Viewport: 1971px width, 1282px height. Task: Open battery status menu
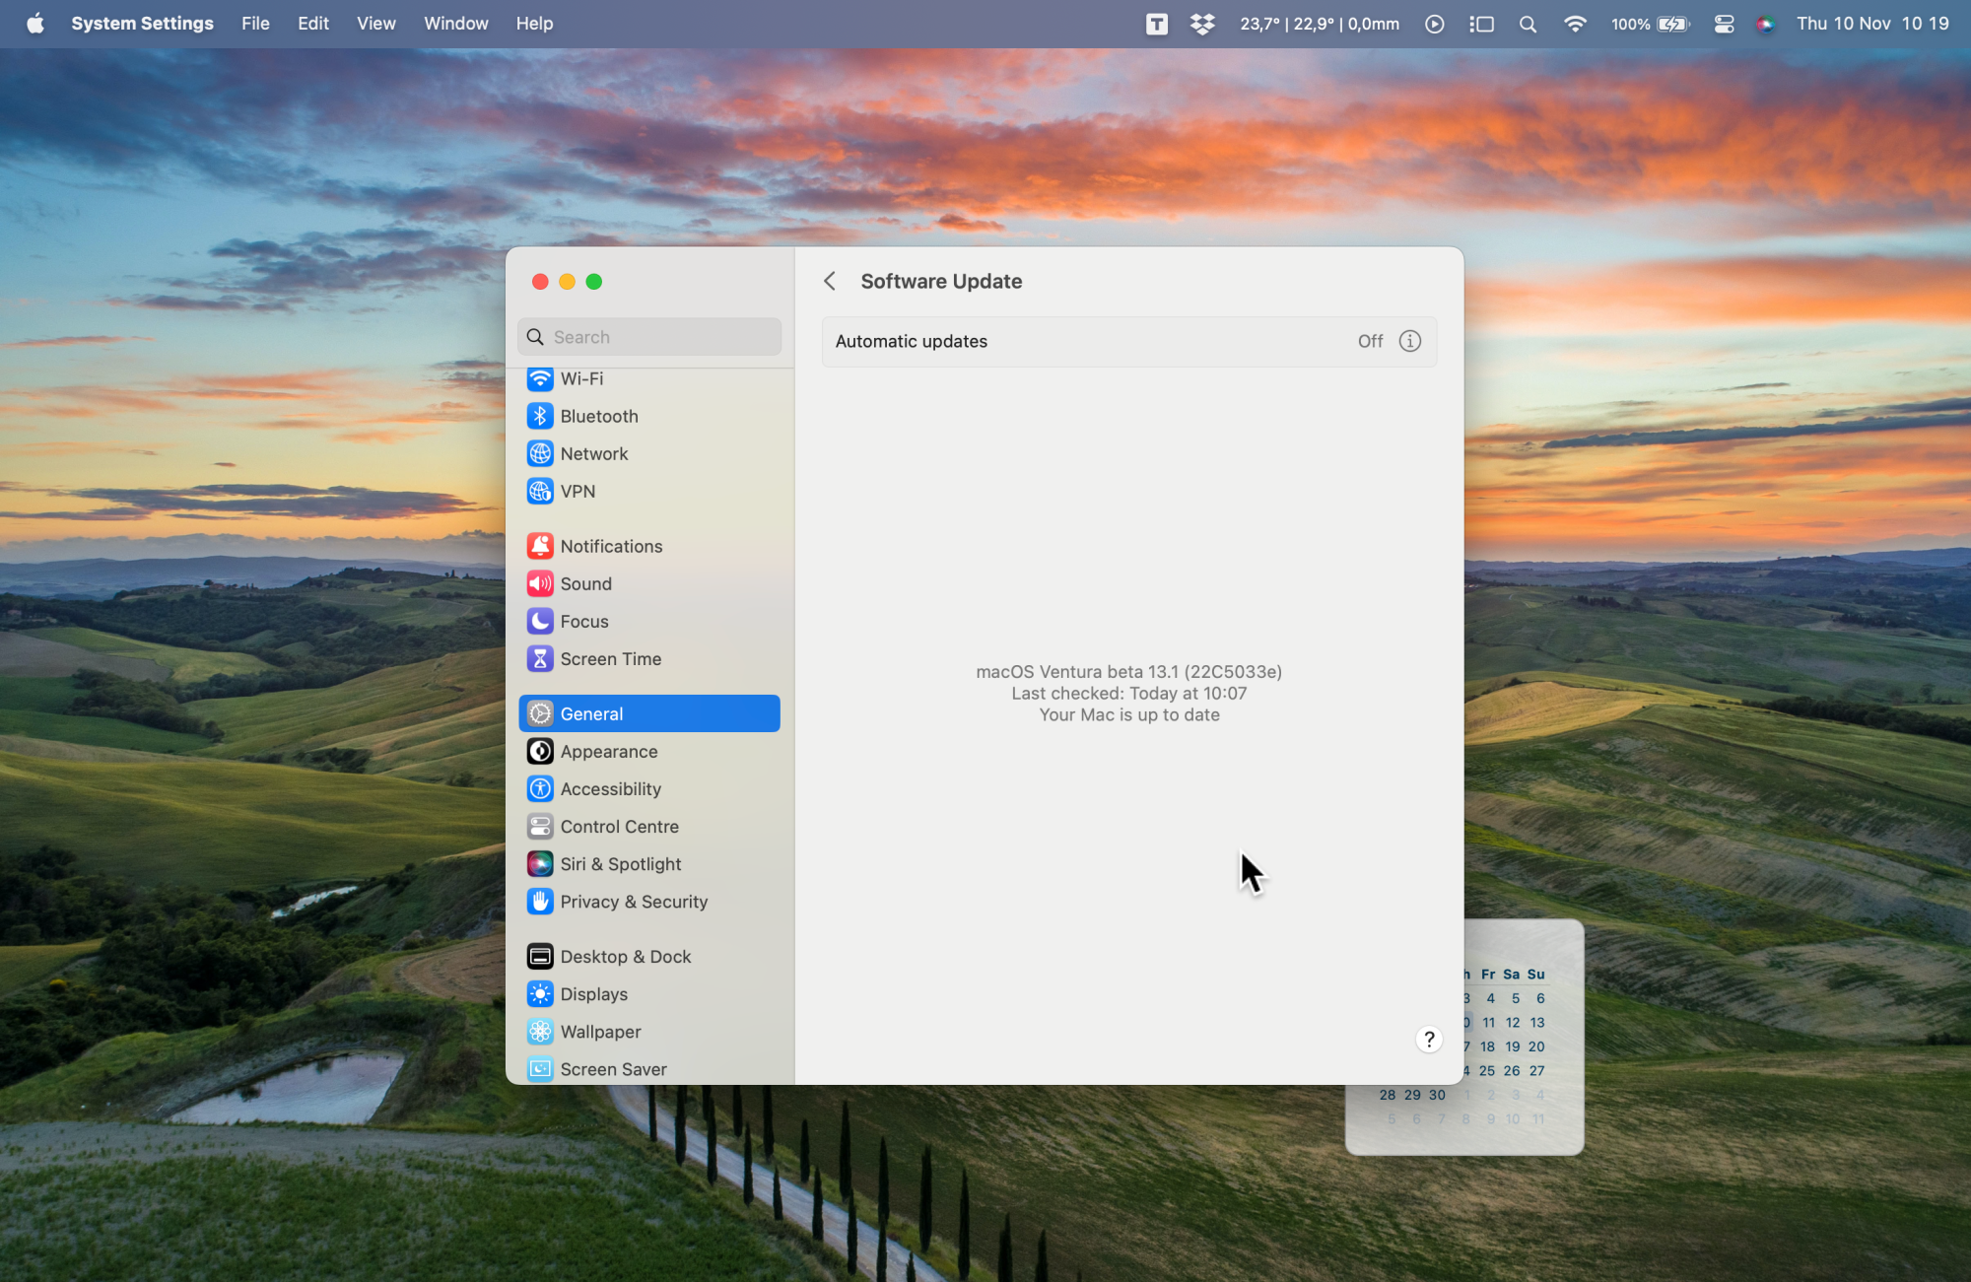tap(1651, 24)
